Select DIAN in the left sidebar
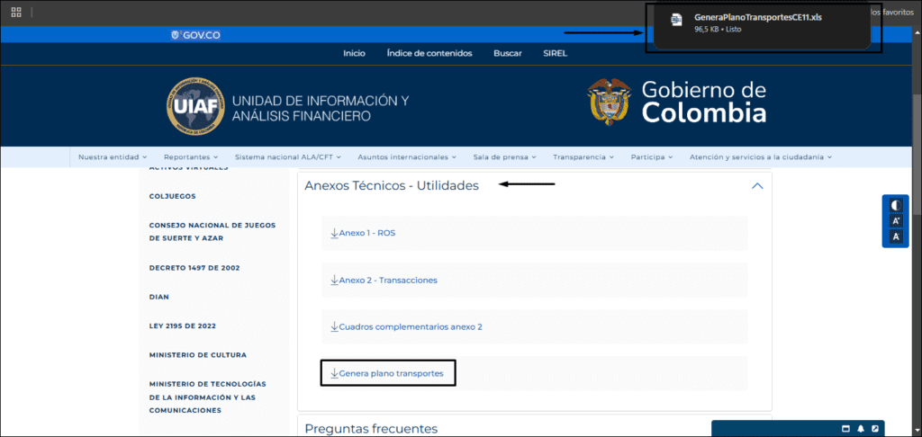The height and width of the screenshot is (437, 922). tap(159, 297)
